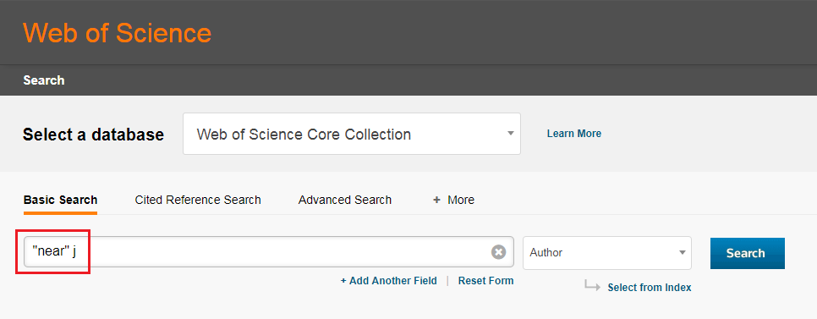The image size is (817, 319).
Task: Click the arrow icon beside Select from Index
Action: pyautogui.click(x=592, y=286)
